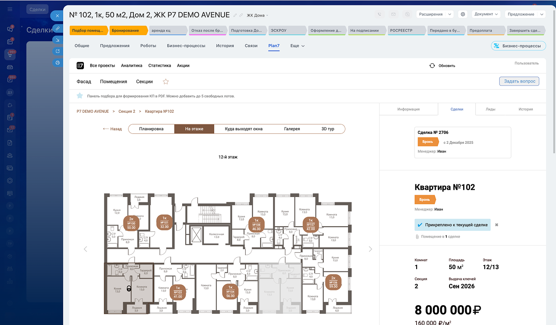This screenshot has width=556, height=325.
Task: Open the Расширения dropdown
Action: [x=434, y=14]
